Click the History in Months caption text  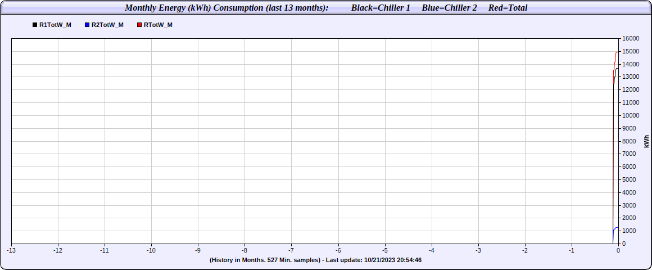(316, 260)
